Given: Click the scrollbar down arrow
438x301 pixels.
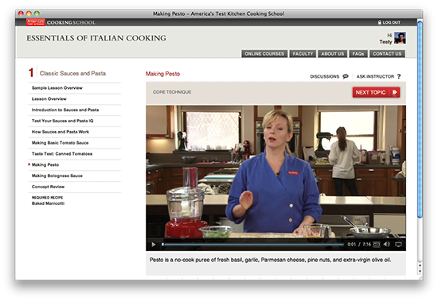Looking at the screenshot, I should tap(419, 271).
